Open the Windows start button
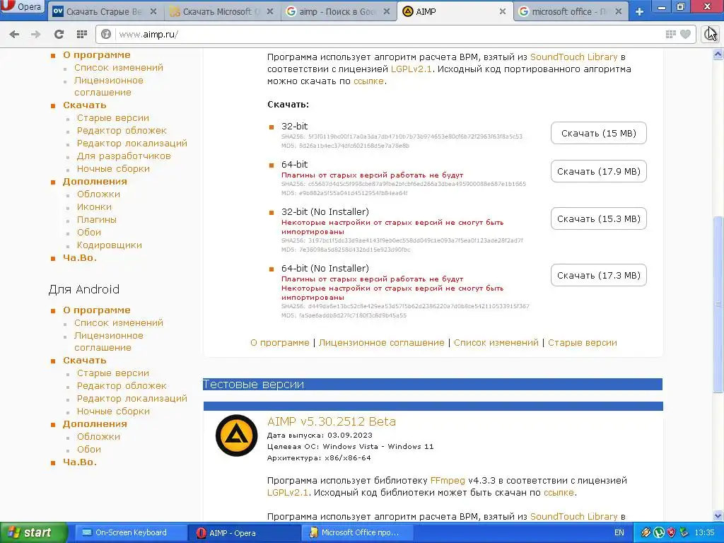The image size is (724, 543). point(33,532)
